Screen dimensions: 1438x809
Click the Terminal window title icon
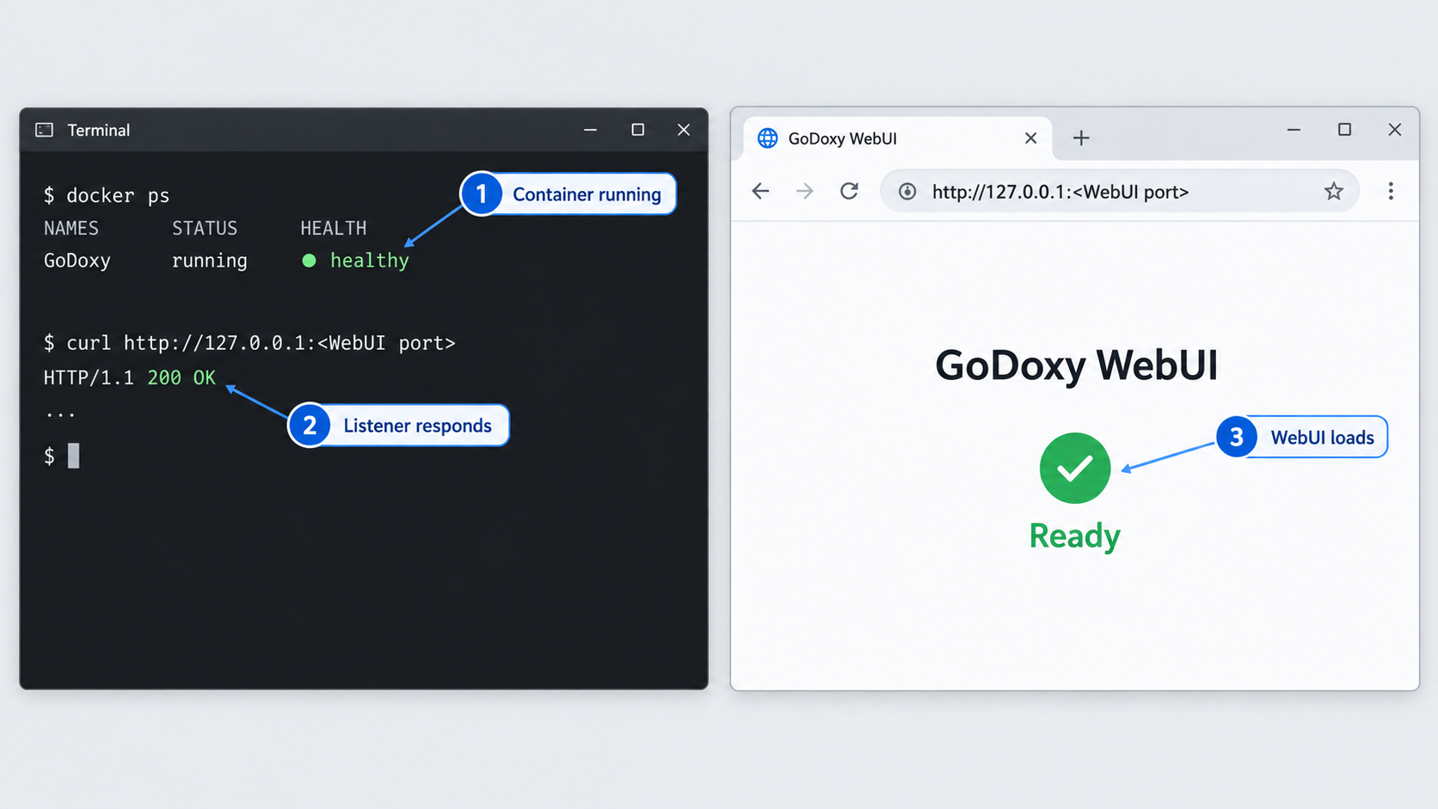(45, 130)
